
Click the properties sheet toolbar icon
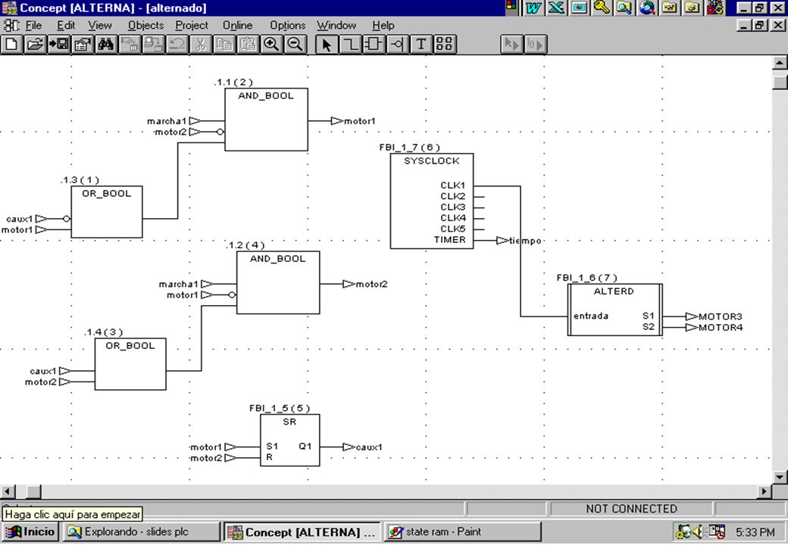click(83, 44)
